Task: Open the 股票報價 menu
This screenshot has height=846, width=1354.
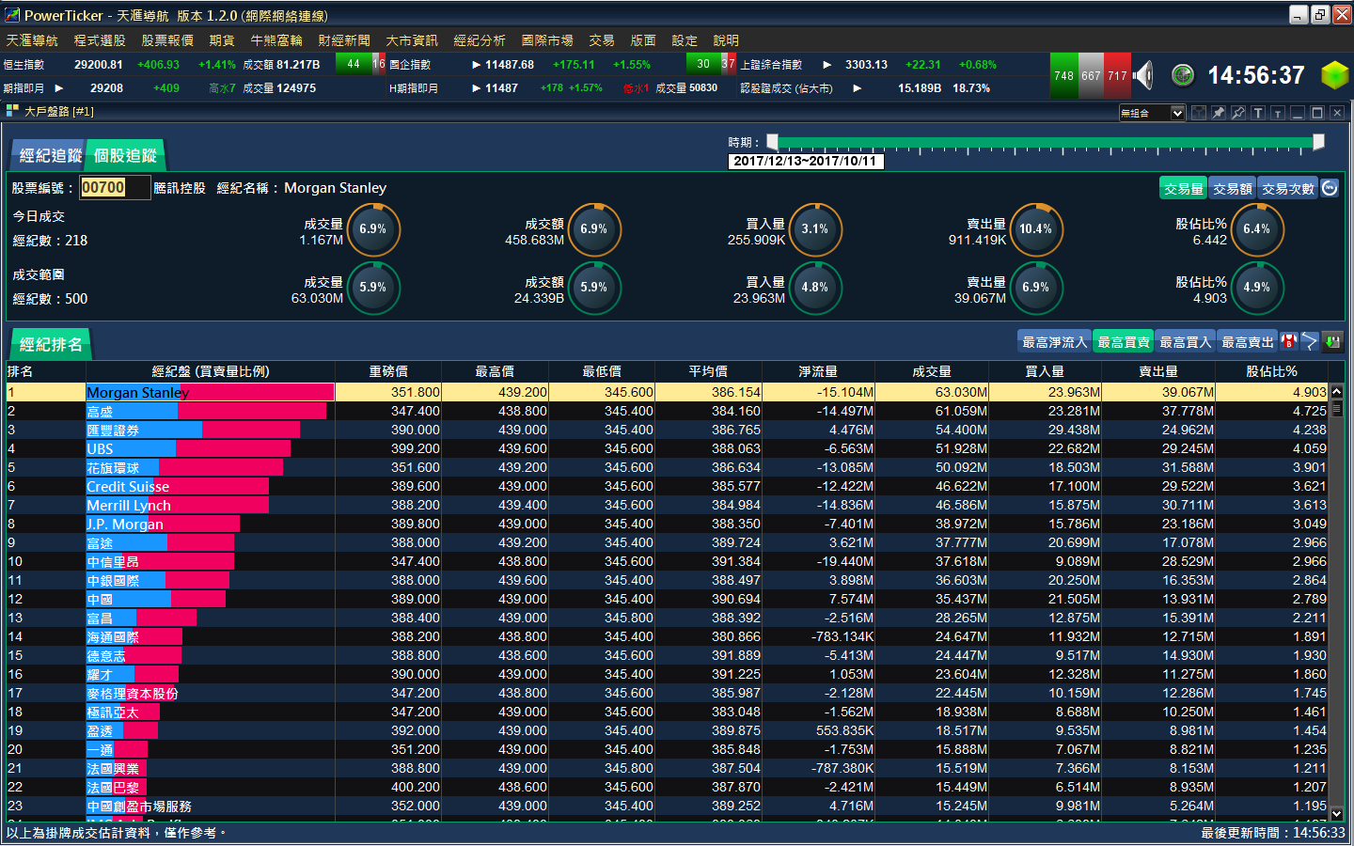Action: [x=167, y=40]
